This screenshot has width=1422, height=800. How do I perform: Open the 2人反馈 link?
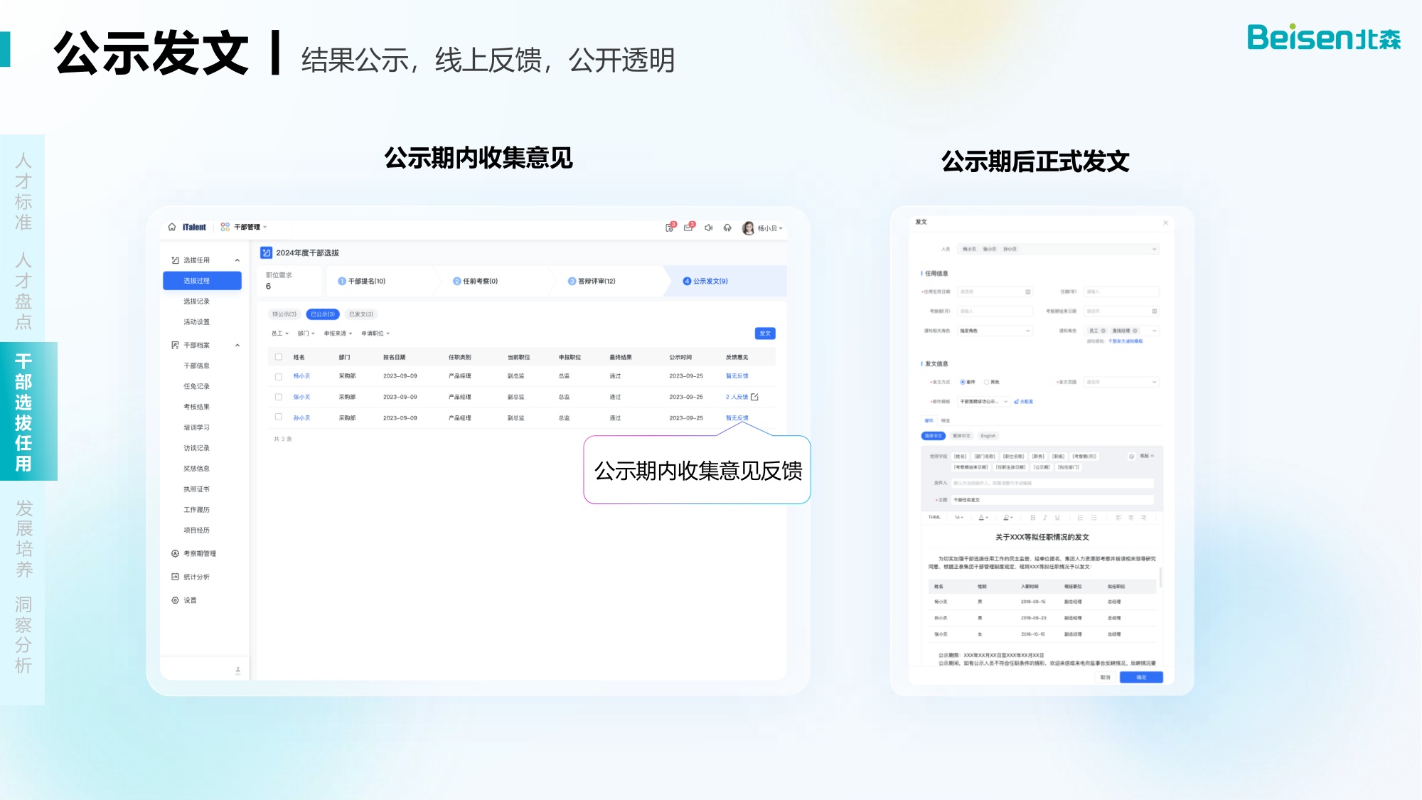pyautogui.click(x=737, y=397)
